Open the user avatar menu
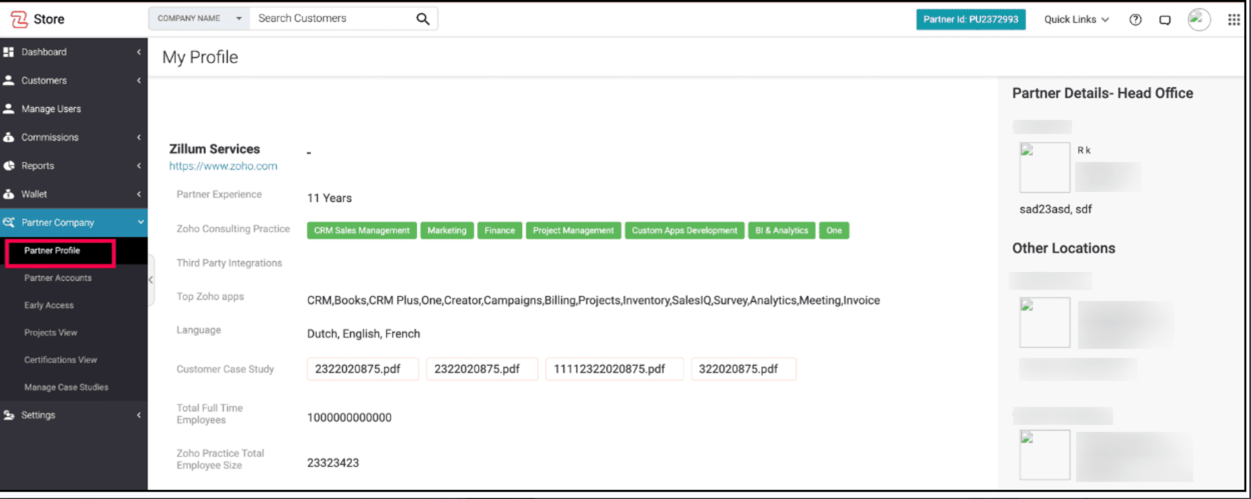The image size is (1251, 499). 1199,19
